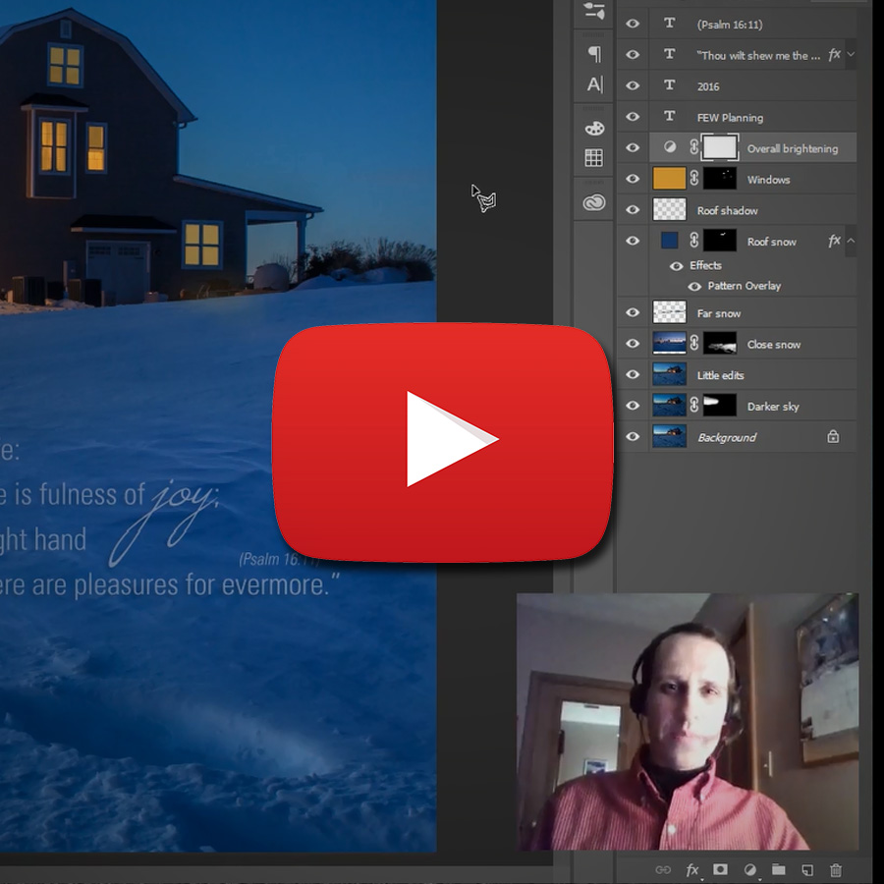Open the Color palette panel icon
Image resolution: width=884 pixels, height=884 pixels.
click(594, 129)
